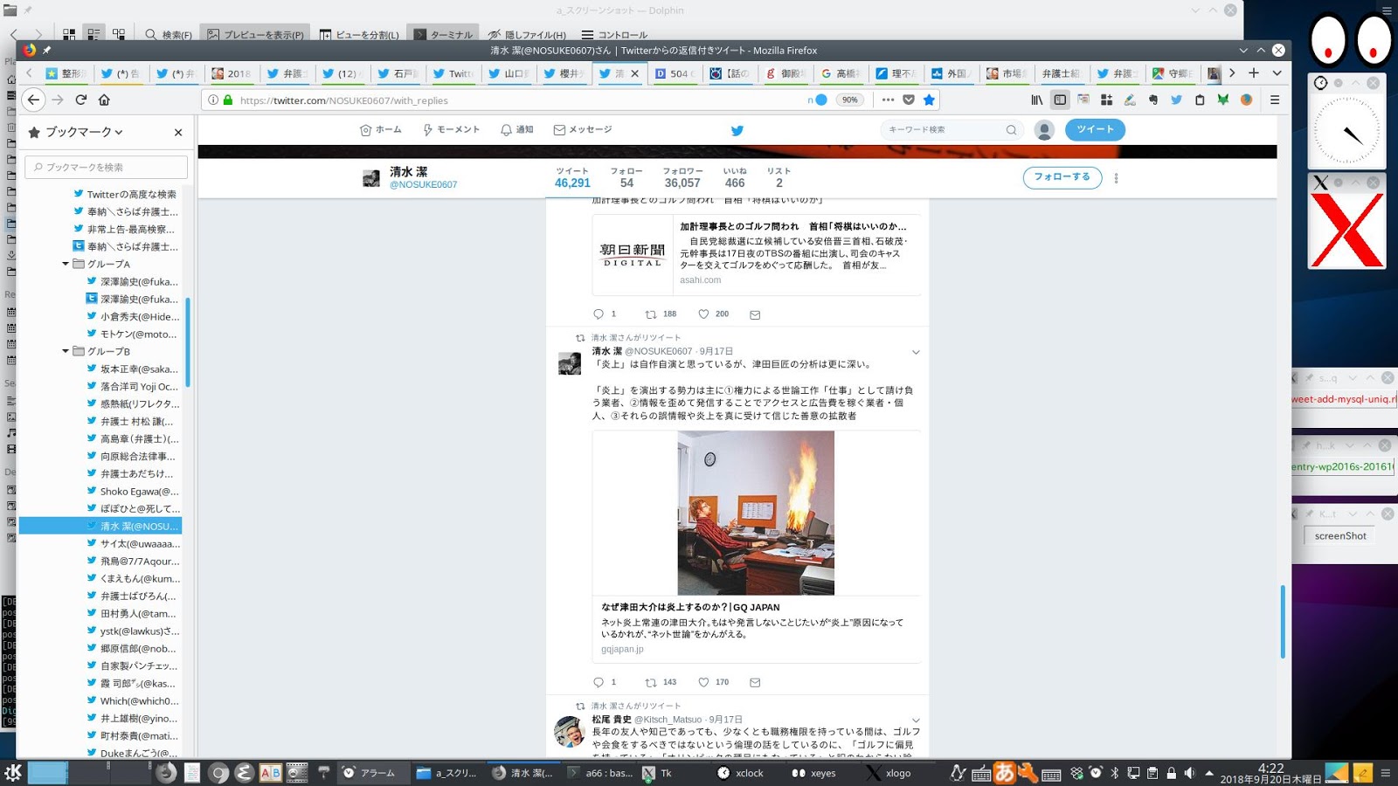1398x786 pixels.
Task: Click the キーワード検索 search field
Action: click(x=952, y=129)
